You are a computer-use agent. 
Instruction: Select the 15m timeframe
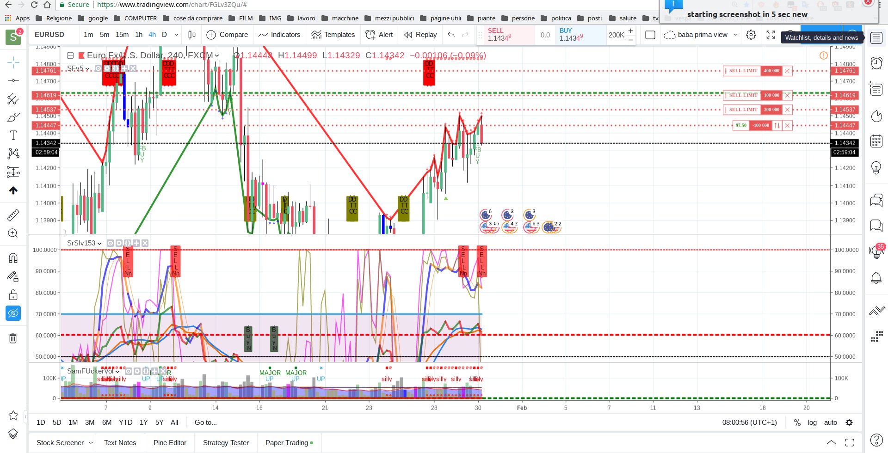click(122, 35)
